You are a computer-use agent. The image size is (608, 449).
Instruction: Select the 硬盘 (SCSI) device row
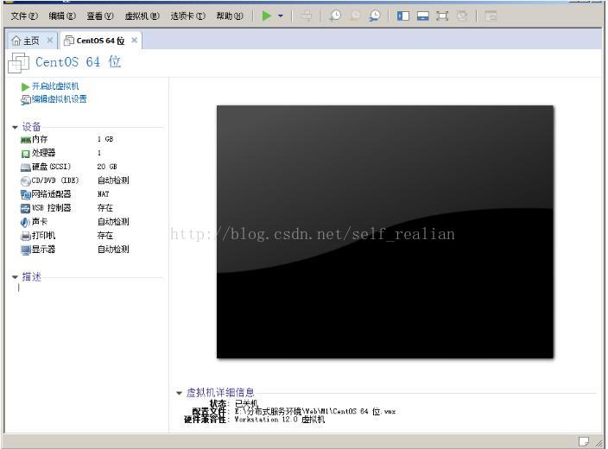pyautogui.click(x=74, y=167)
